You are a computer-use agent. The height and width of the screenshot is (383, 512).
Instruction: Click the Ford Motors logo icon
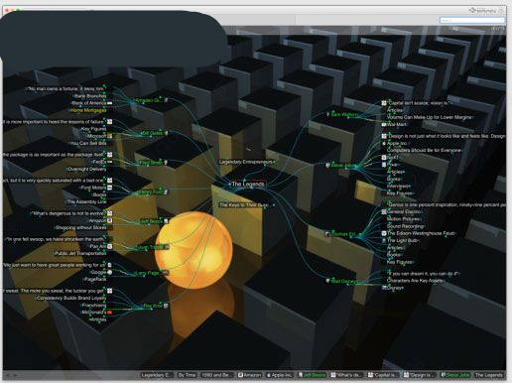(110, 188)
